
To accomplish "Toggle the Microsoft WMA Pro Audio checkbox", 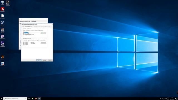I will (24, 34).
